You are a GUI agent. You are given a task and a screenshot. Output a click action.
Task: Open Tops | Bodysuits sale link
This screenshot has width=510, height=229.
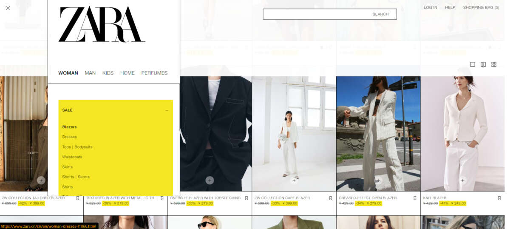point(77,147)
